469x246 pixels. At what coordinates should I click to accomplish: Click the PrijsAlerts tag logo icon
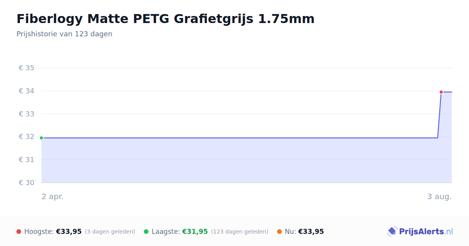[392, 232]
